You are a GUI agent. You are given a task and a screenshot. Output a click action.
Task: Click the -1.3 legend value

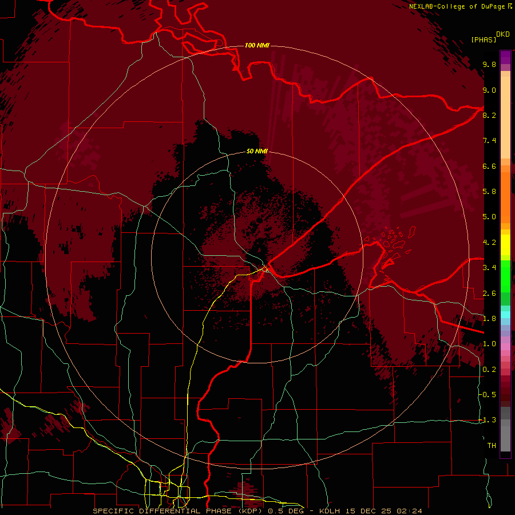[488, 421]
